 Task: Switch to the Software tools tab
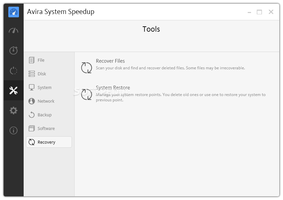(49, 128)
